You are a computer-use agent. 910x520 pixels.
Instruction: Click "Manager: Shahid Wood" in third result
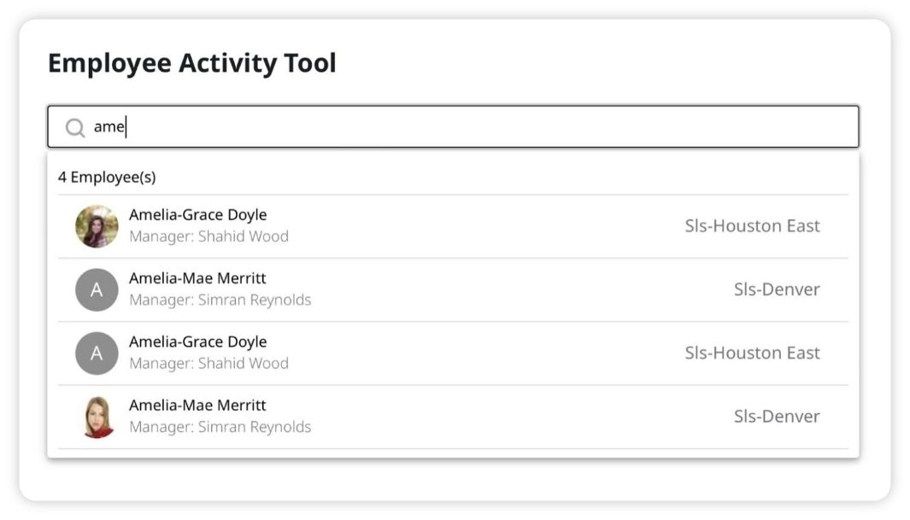(208, 363)
